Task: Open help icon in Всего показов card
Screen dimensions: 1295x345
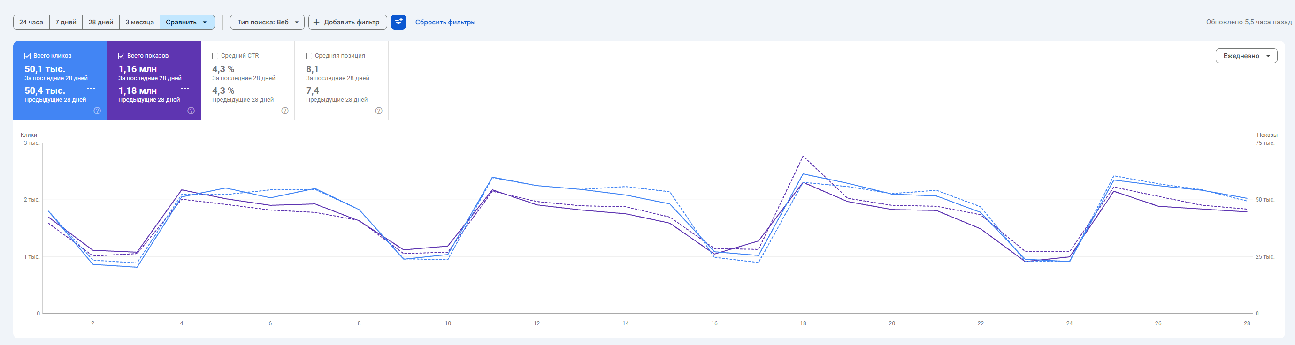Action: pos(191,111)
